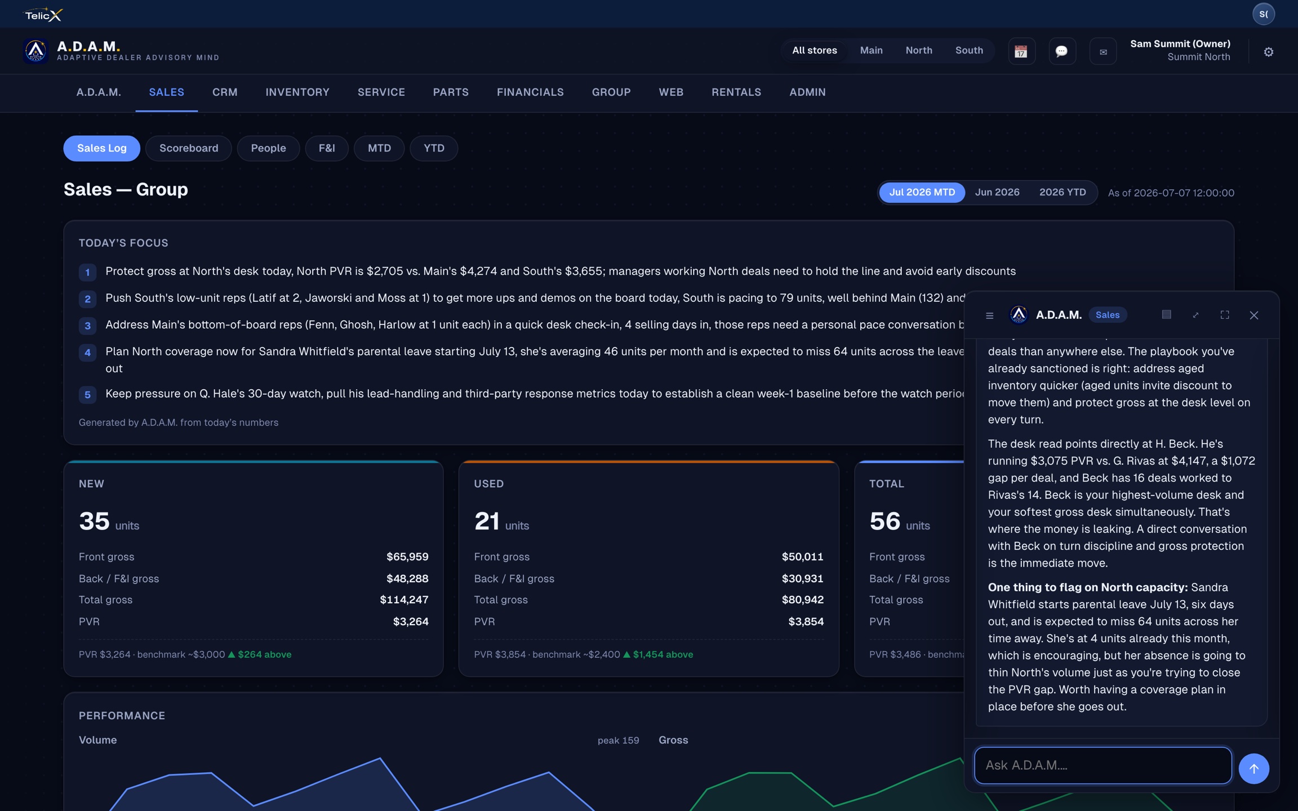Open the RENTALS nav tab

tap(736, 93)
